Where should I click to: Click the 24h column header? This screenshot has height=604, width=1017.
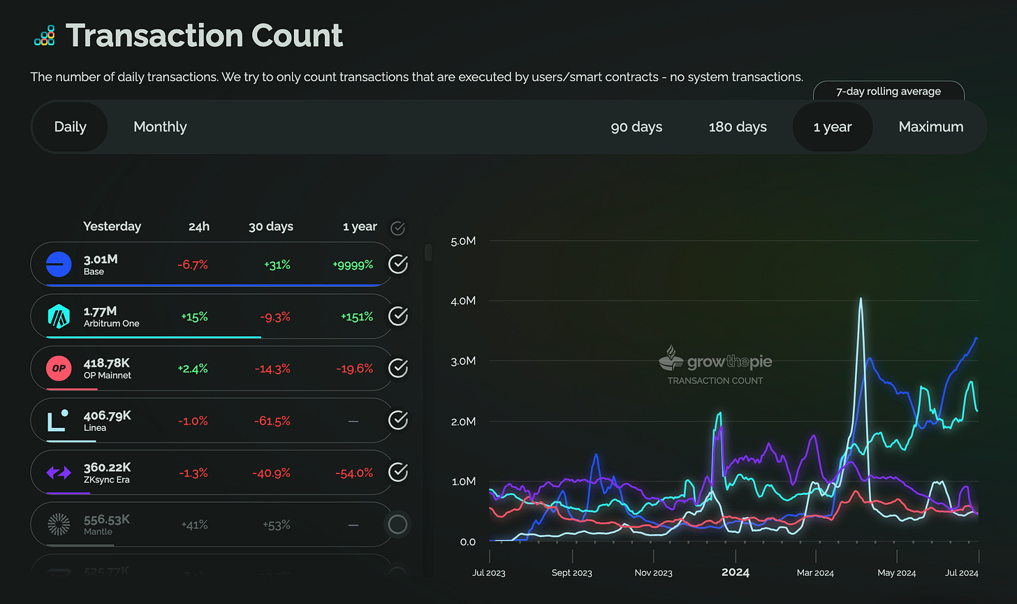click(198, 226)
